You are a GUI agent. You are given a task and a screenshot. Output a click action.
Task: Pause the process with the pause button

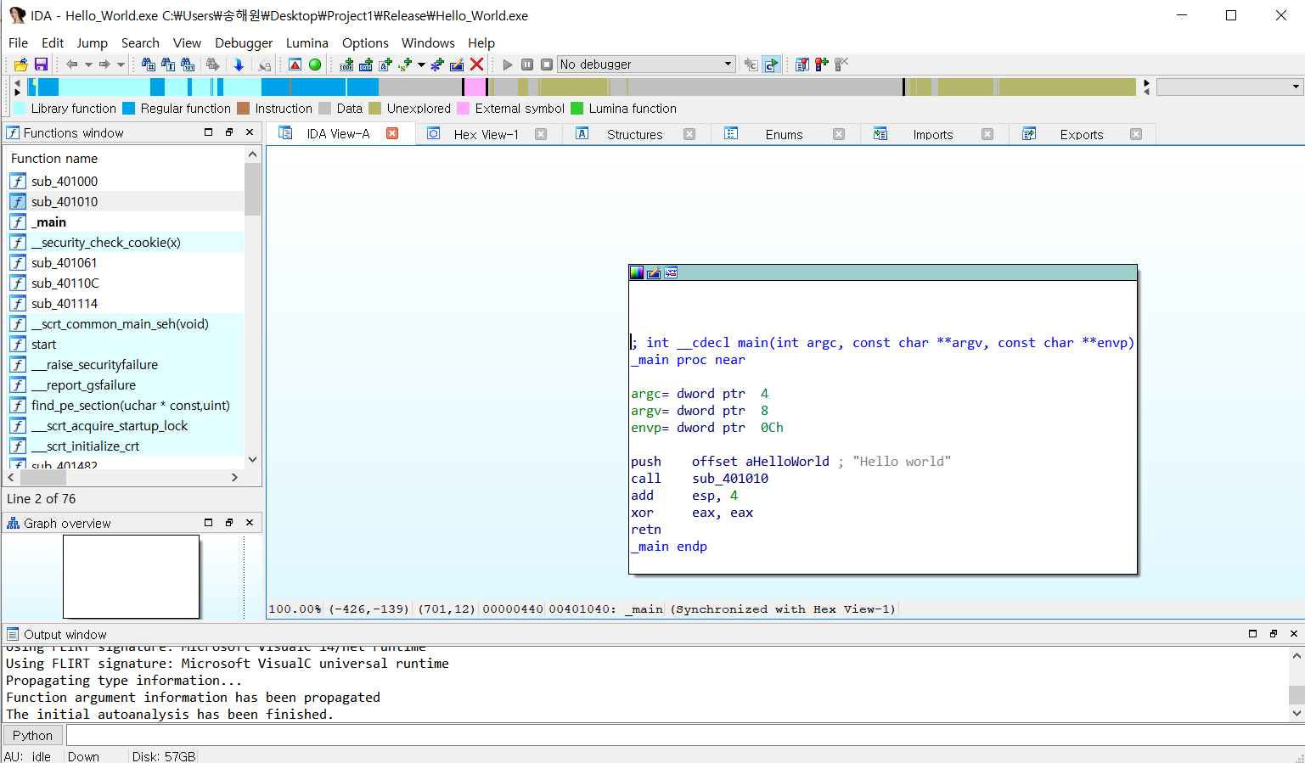point(527,65)
